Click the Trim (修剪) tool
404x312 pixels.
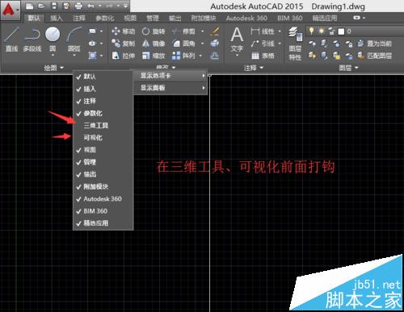183,31
